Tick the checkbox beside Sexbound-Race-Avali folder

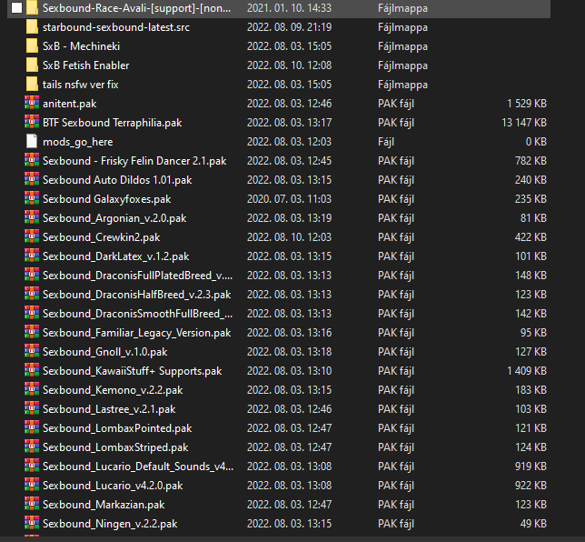[x=16, y=8]
